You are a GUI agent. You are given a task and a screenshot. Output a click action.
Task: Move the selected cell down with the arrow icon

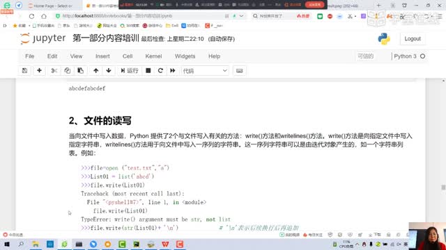pos(109,71)
